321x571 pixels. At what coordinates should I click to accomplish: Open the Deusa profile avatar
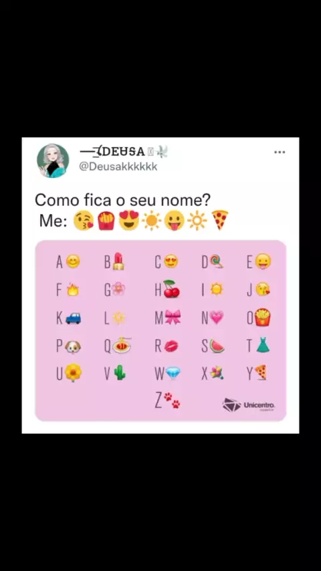[x=53, y=160]
